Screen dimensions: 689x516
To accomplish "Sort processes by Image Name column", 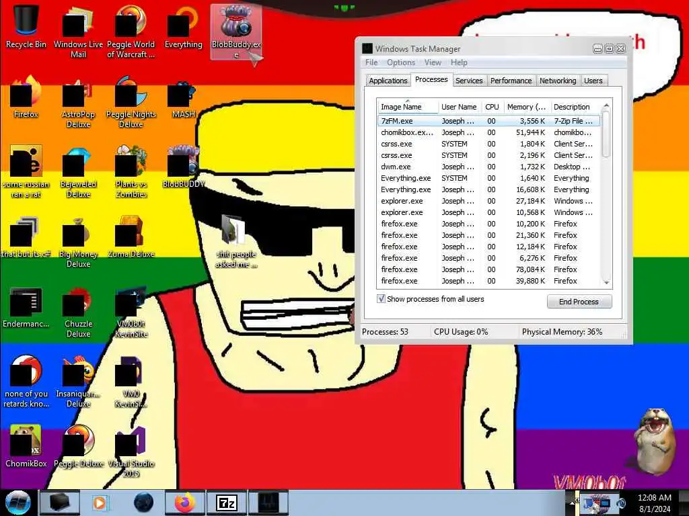I will pyautogui.click(x=408, y=107).
